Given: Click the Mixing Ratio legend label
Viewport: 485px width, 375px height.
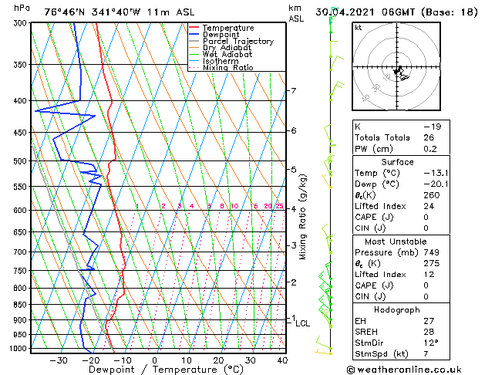Looking at the screenshot, I should point(228,67).
